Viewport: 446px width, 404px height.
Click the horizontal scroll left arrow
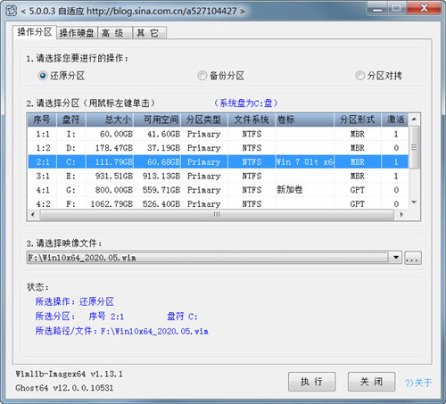point(33,214)
